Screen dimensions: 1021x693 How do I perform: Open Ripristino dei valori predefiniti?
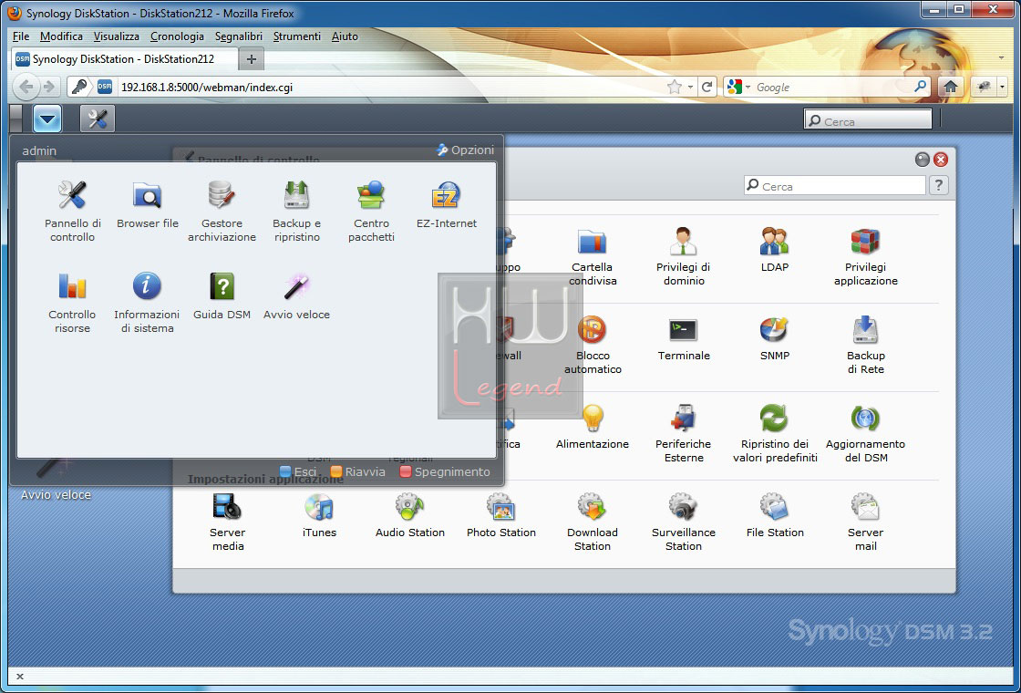pos(774,434)
